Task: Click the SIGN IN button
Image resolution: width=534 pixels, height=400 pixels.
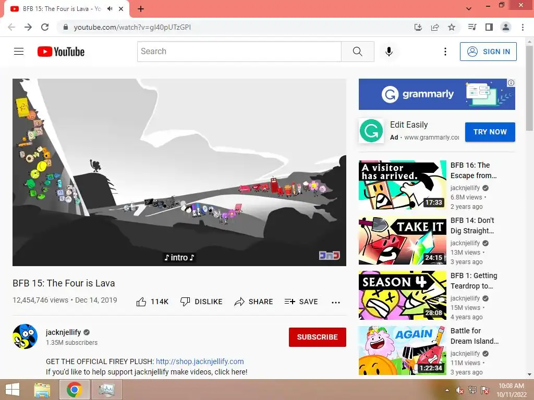Action: [x=488, y=52]
